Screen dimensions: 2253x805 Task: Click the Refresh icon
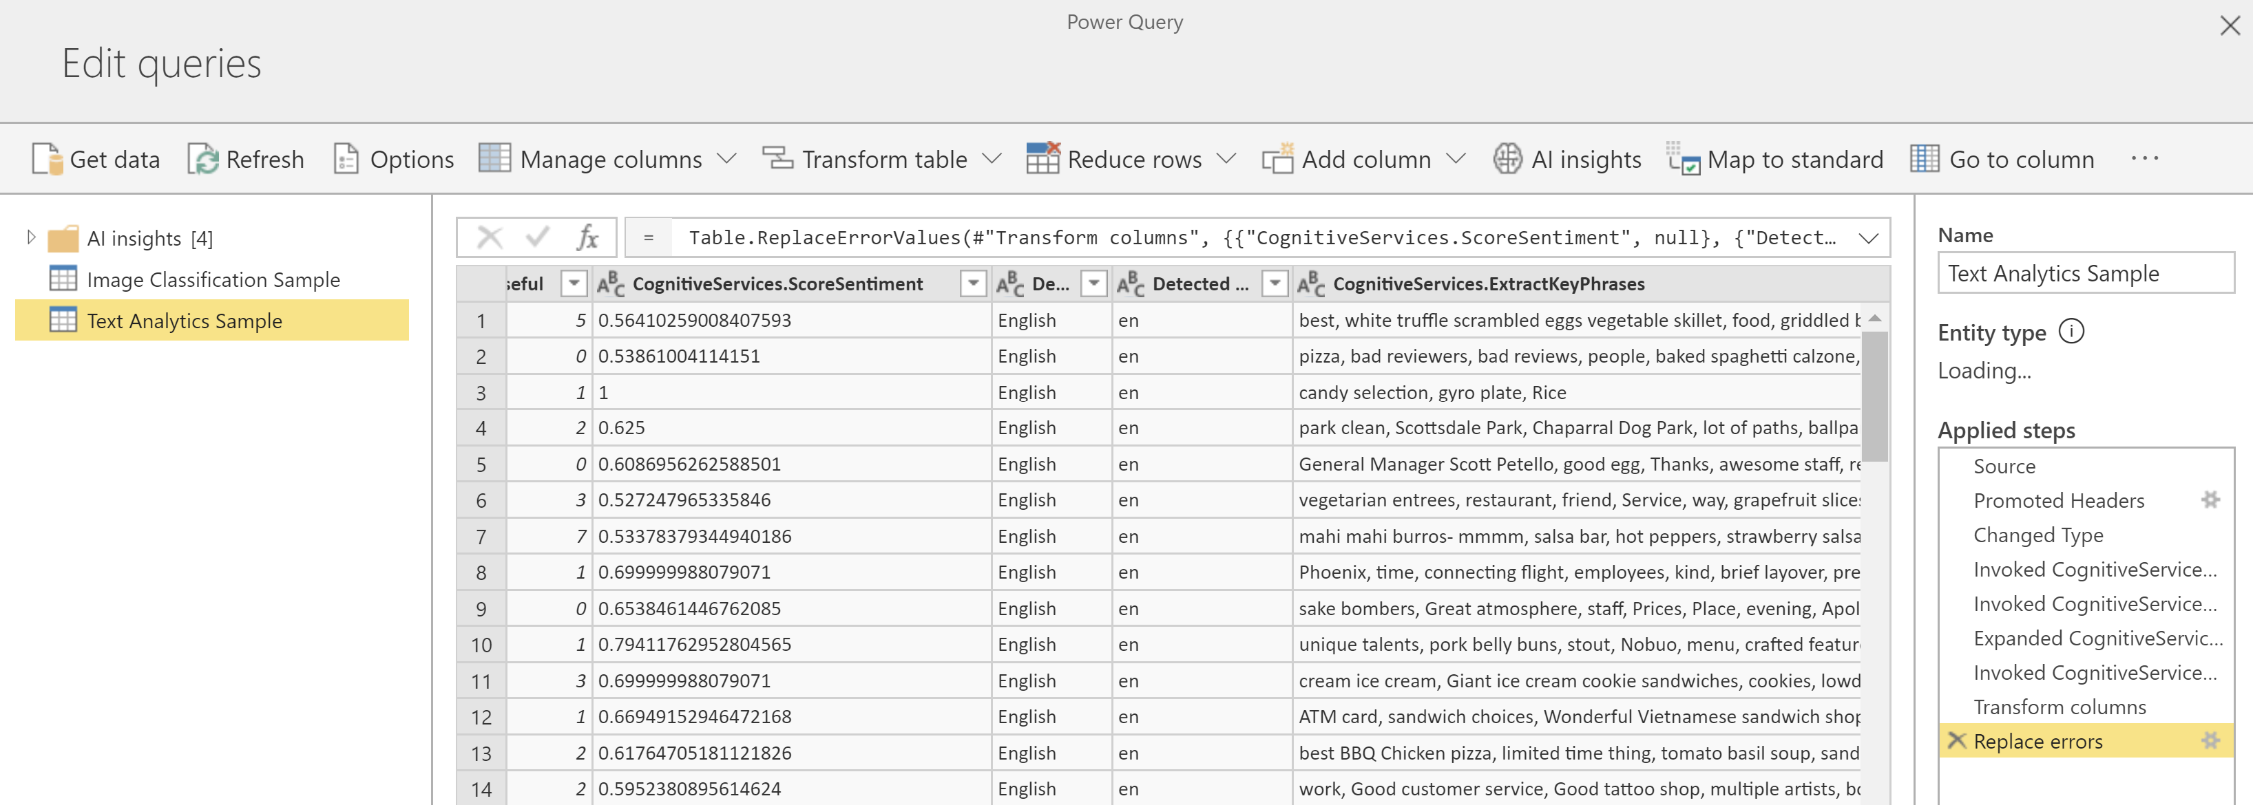point(203,159)
